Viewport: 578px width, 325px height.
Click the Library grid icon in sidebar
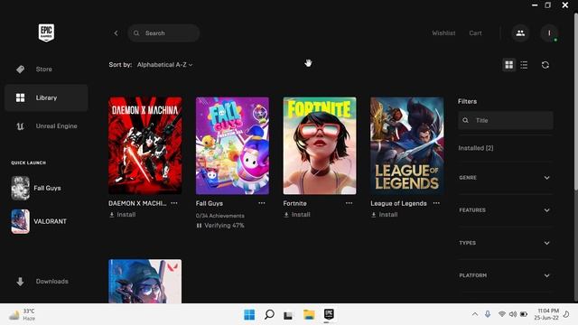click(x=20, y=97)
